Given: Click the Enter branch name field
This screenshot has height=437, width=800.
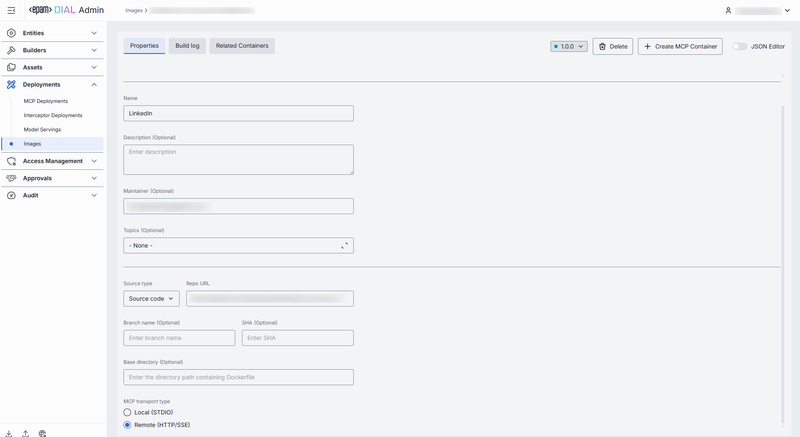Looking at the screenshot, I should point(179,338).
